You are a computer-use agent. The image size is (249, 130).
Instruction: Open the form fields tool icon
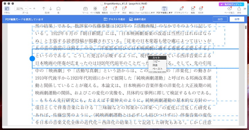pos(124,9)
